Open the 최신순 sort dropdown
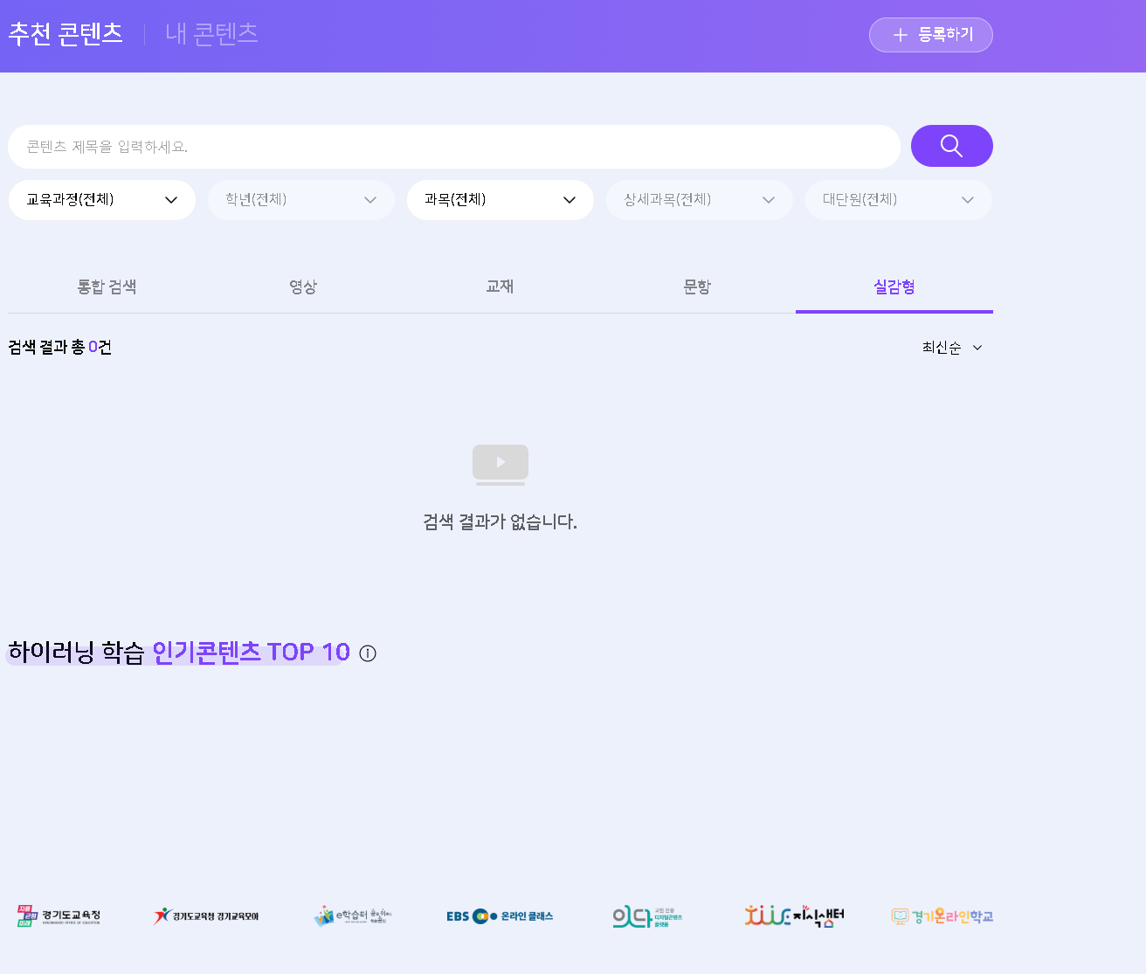 [x=952, y=348]
